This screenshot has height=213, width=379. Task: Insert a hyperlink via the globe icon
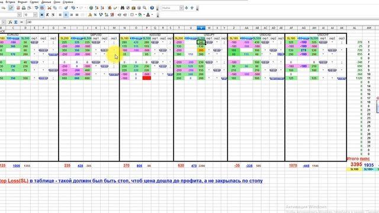pyautogui.click(x=91, y=8)
